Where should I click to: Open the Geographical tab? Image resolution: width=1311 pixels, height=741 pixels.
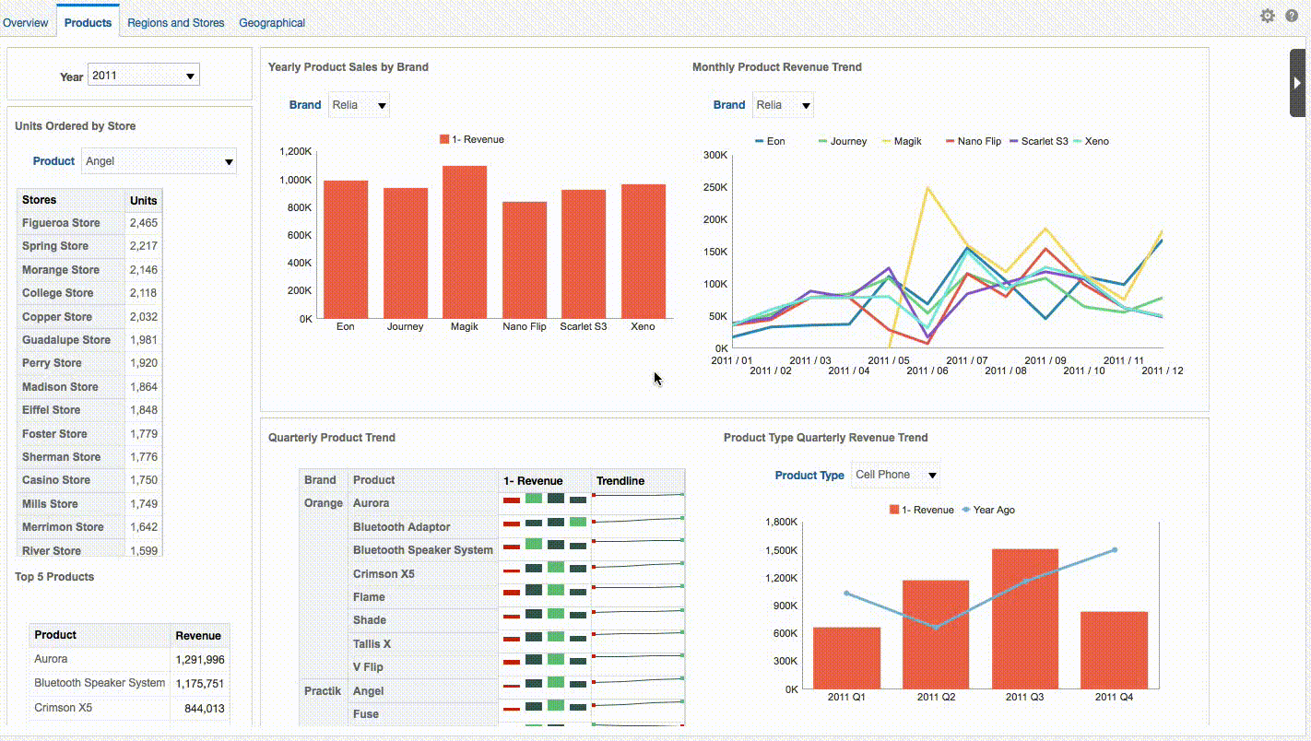click(x=272, y=22)
